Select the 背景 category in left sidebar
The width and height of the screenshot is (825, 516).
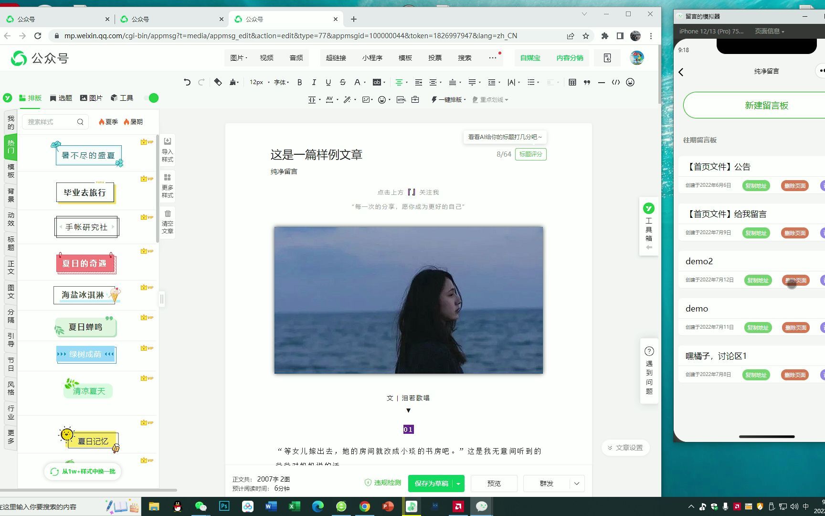11,195
